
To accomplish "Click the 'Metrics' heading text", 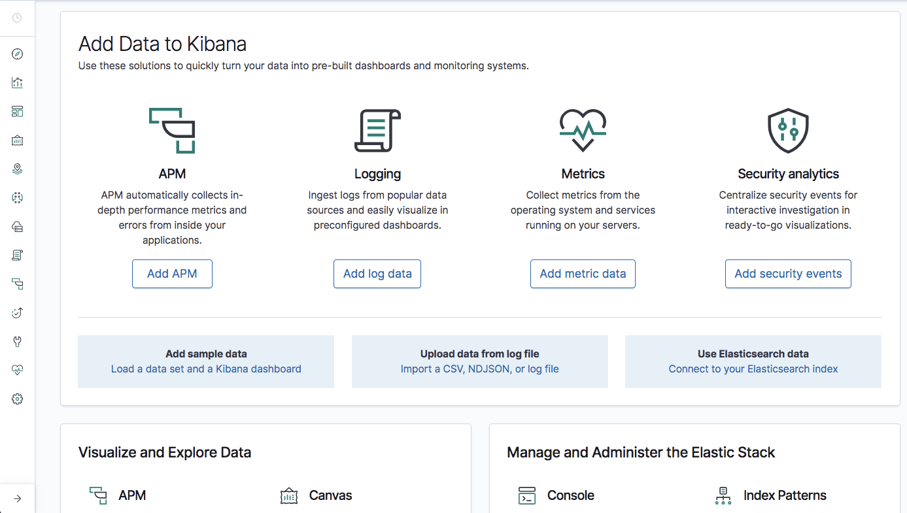I will click(583, 174).
